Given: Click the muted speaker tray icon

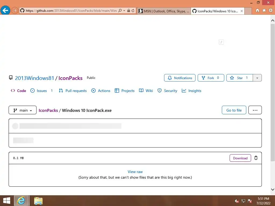Looking at the screenshot, I should [237, 201].
